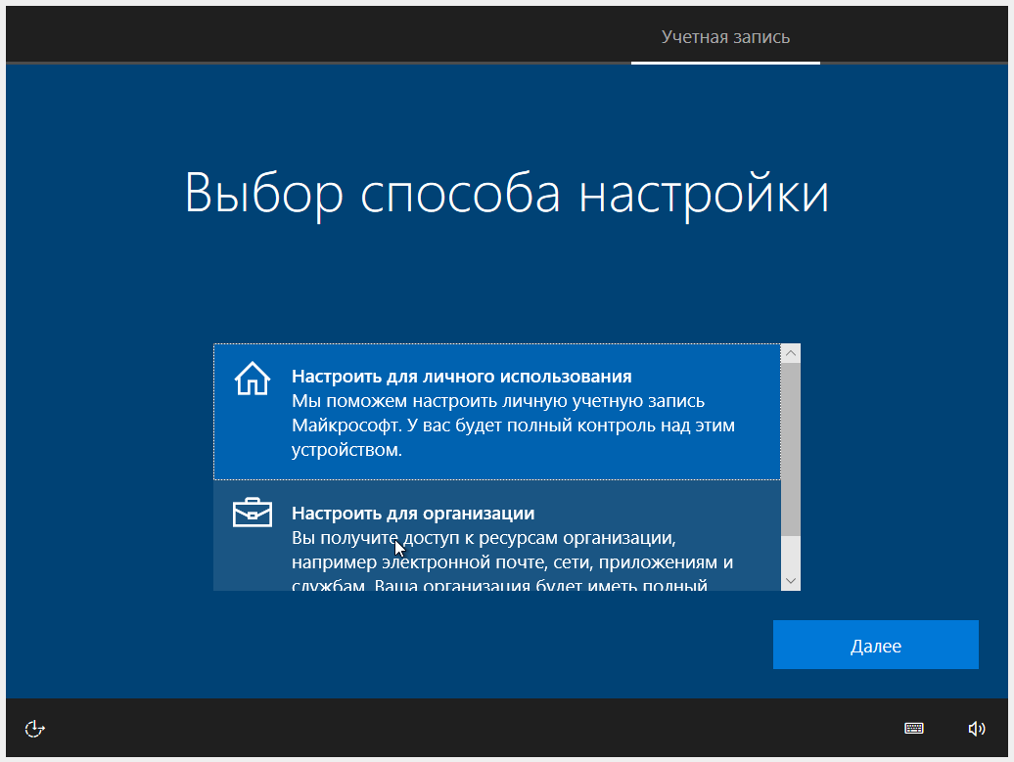
Task: Click the organization description starting Вы получите
Action: click(484, 538)
